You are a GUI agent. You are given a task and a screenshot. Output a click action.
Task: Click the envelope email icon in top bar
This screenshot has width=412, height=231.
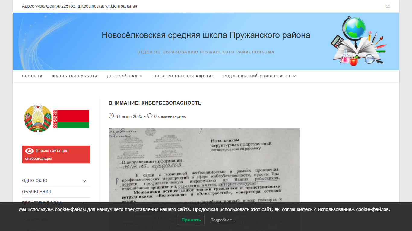coord(388,6)
